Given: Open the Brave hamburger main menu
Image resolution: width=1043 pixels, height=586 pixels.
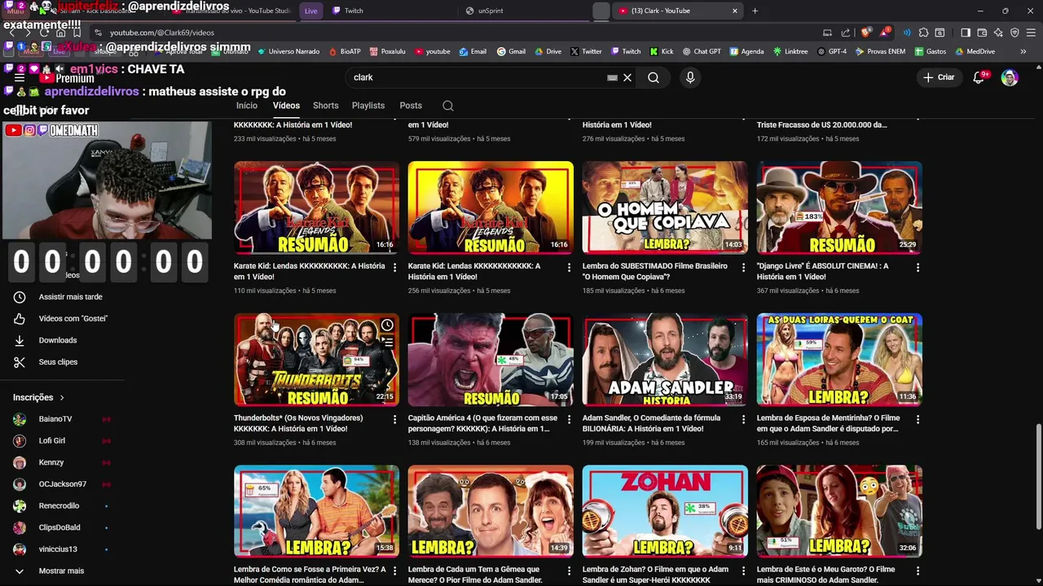Looking at the screenshot, I should pos(1031,33).
